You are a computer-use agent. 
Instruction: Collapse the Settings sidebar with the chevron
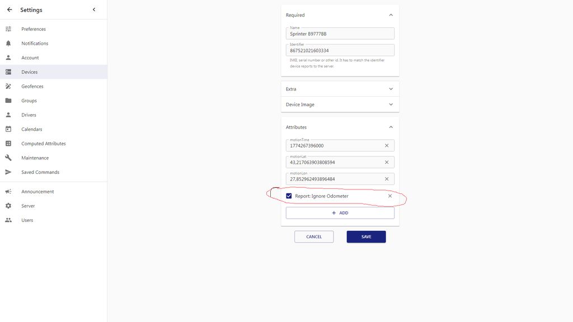click(94, 10)
